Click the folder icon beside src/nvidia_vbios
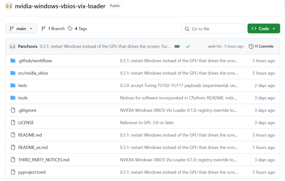Viewport: 285px width, 181px height. click(x=13, y=73)
